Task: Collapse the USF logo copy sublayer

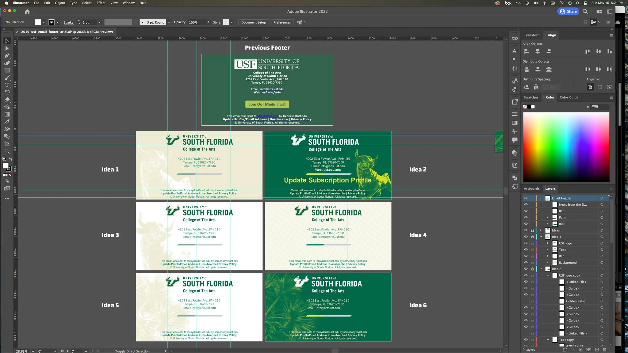Action: point(548,275)
